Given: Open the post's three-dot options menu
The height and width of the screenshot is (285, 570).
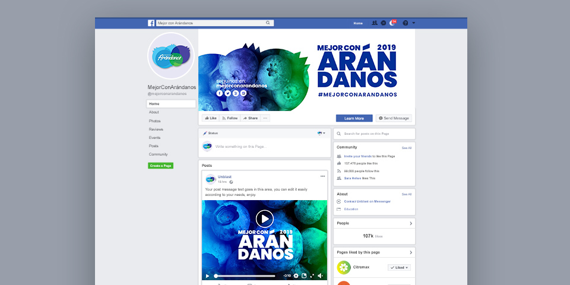Looking at the screenshot, I should [322, 176].
